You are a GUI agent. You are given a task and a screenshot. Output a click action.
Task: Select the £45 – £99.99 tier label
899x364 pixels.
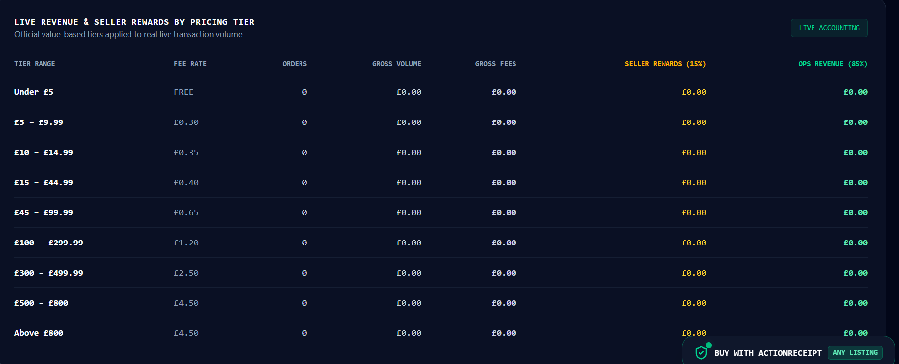coord(43,212)
